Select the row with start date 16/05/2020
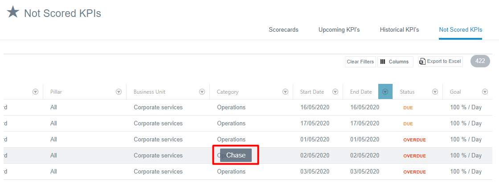The height and width of the screenshot is (182, 499). 315,108
